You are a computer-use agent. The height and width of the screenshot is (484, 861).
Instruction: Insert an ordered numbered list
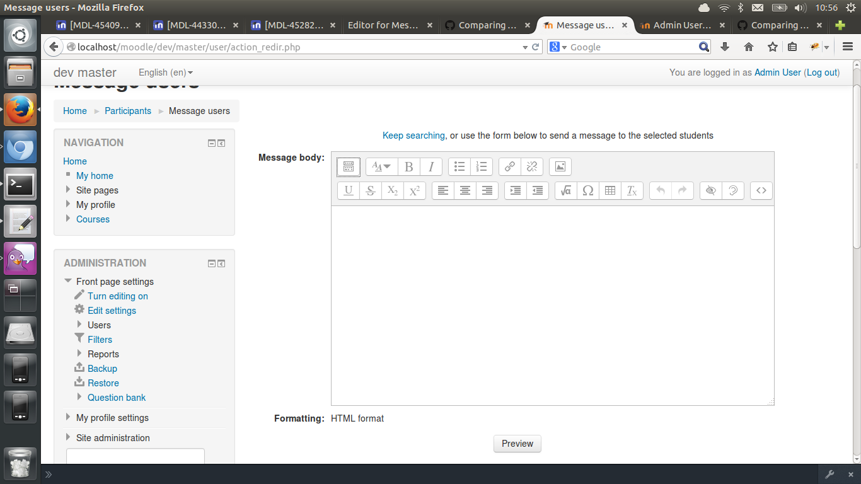tap(482, 166)
